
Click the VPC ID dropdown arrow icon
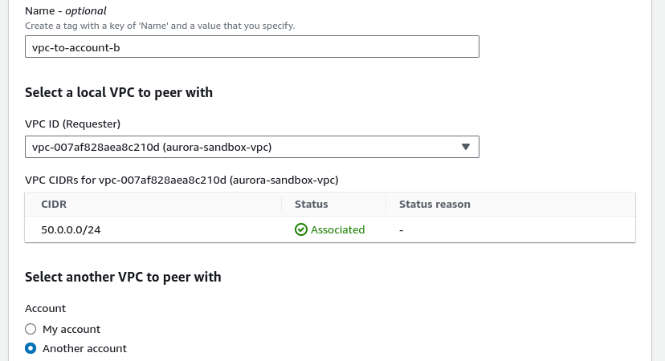coord(466,147)
